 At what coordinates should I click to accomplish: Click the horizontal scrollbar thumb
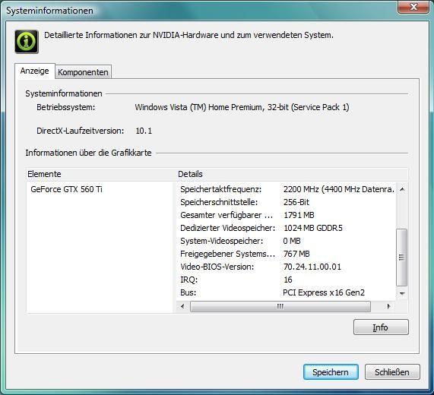280,306
